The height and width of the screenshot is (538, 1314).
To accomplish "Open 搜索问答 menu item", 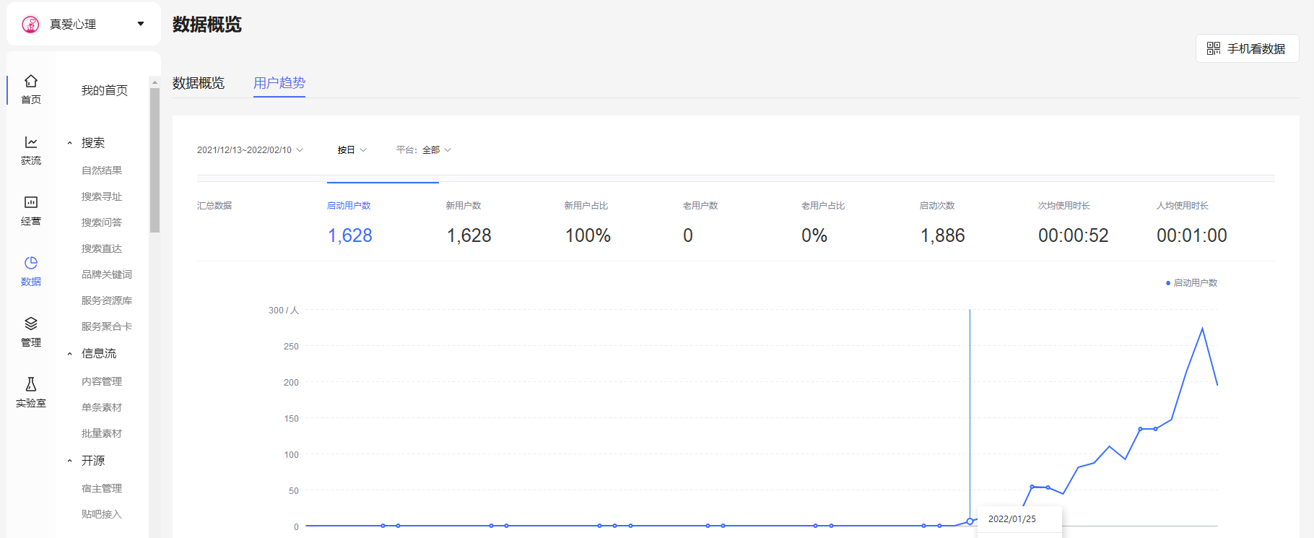I will (102, 222).
